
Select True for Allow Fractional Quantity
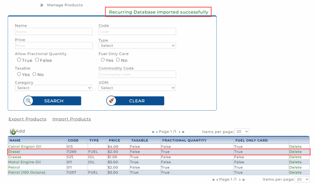pyautogui.click(x=19, y=60)
